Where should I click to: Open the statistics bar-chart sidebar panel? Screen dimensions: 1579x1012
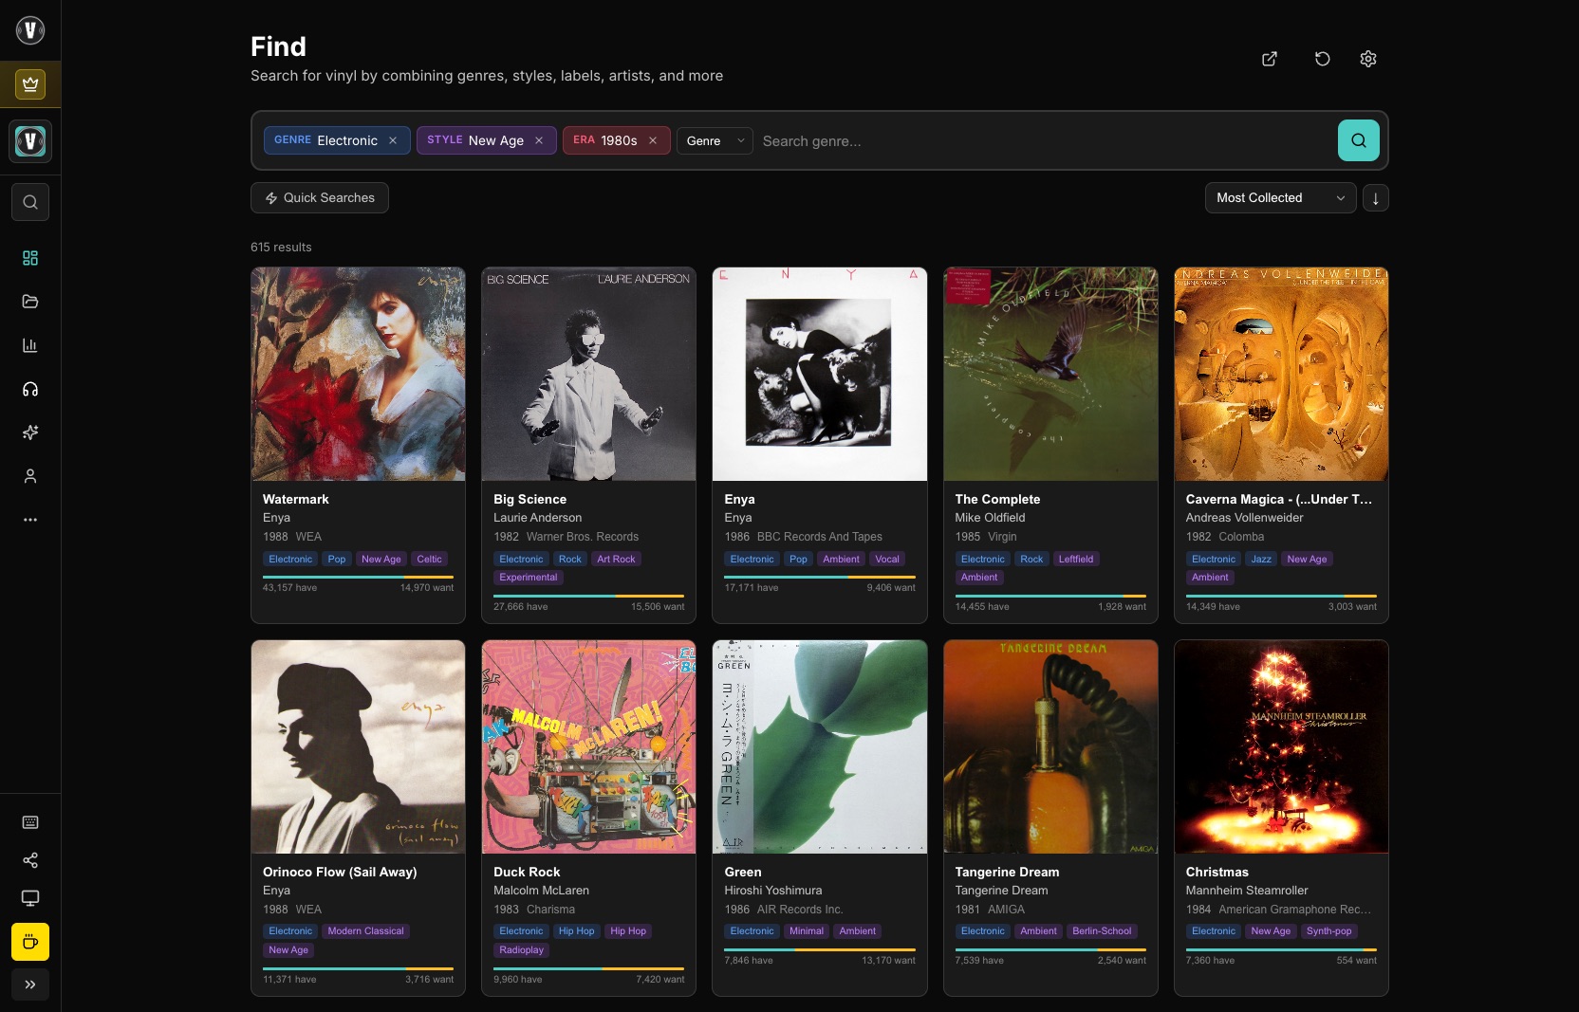(x=29, y=345)
